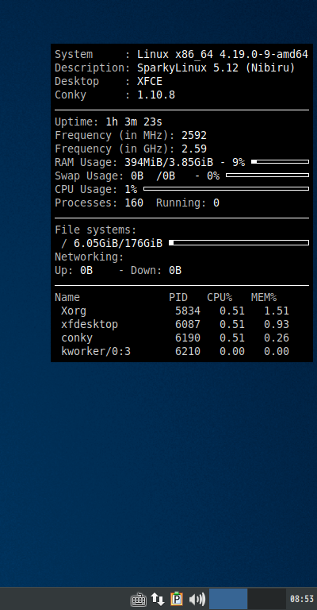
Task: Click PID '6087' in the xfdesktop row
Action: [x=188, y=324]
